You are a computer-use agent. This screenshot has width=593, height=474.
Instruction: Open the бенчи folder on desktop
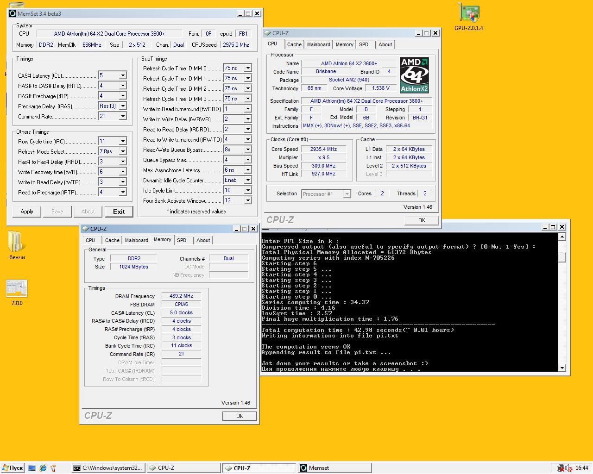[17, 245]
